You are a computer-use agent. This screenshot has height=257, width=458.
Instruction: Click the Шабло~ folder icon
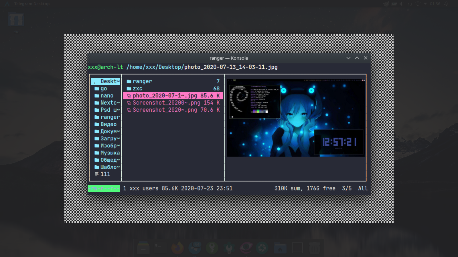tap(97, 167)
